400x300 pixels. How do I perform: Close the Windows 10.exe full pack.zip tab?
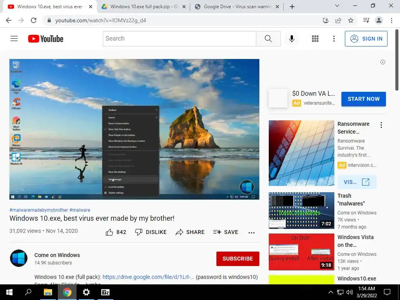[x=184, y=7]
